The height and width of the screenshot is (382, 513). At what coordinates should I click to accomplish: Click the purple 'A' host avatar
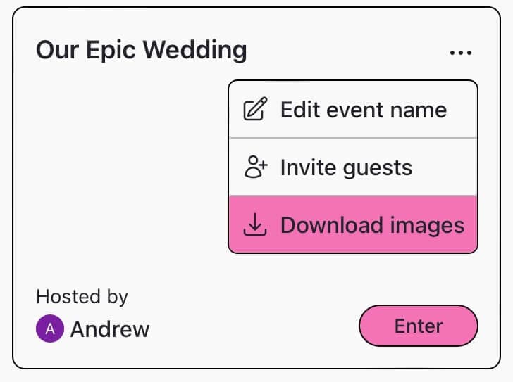tap(50, 329)
